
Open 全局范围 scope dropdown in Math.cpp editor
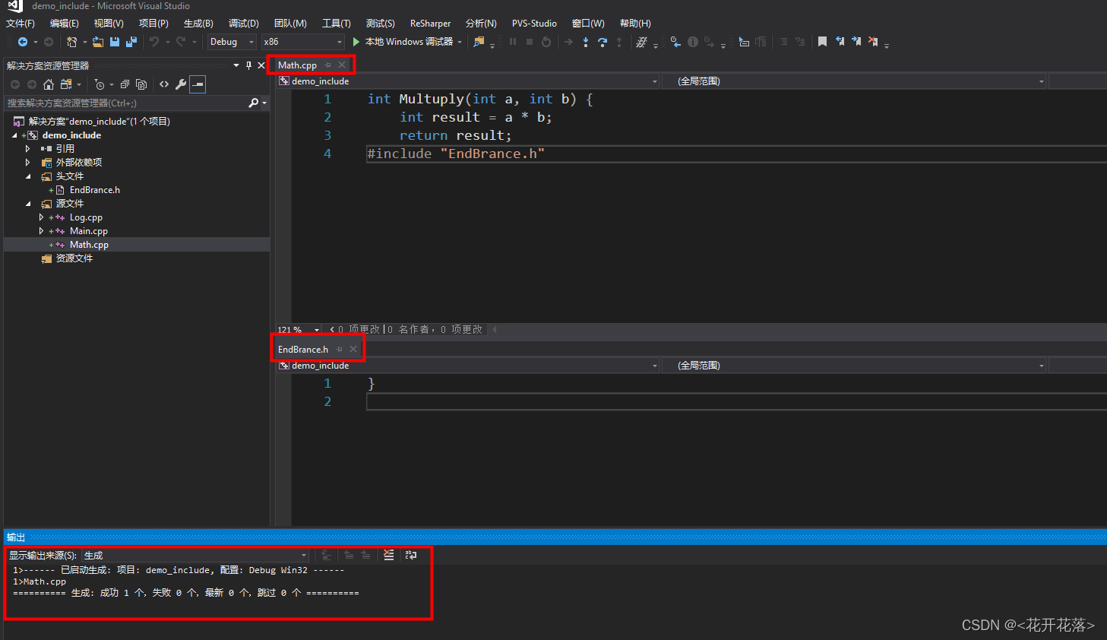pos(854,81)
